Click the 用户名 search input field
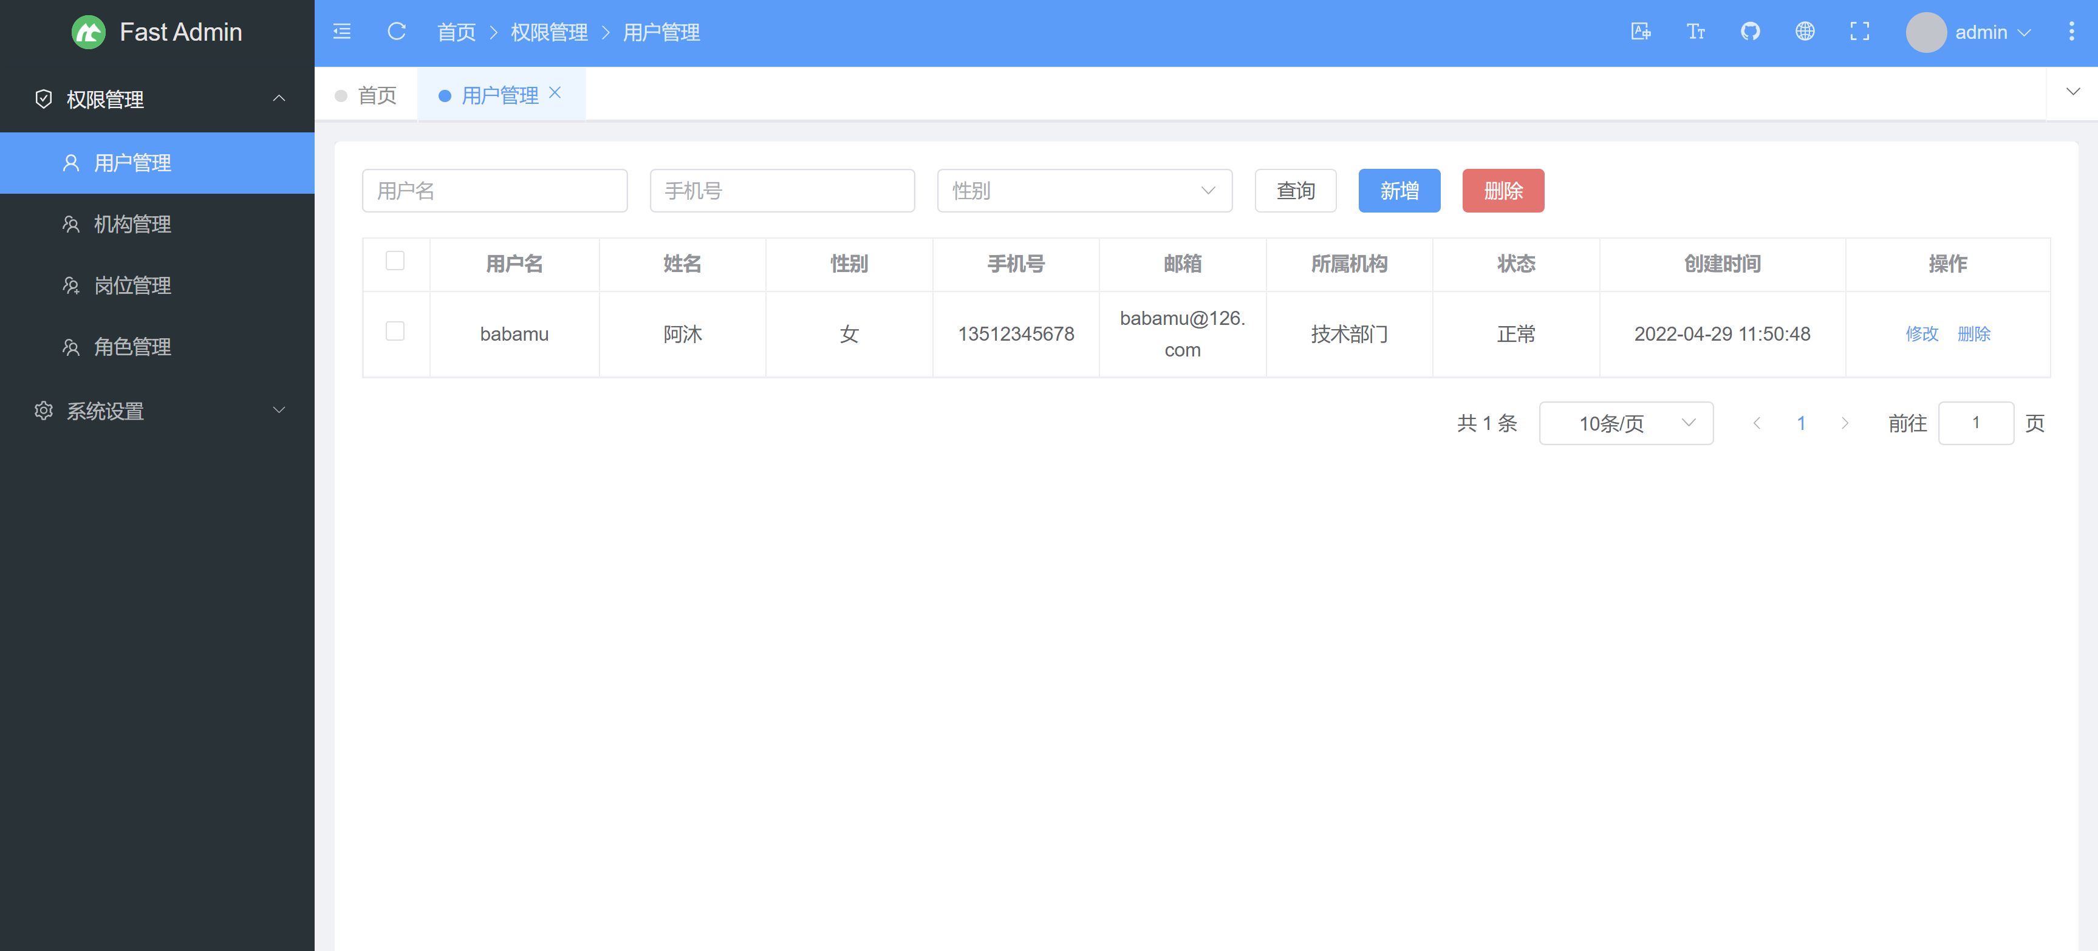This screenshot has height=951, width=2098. [494, 191]
